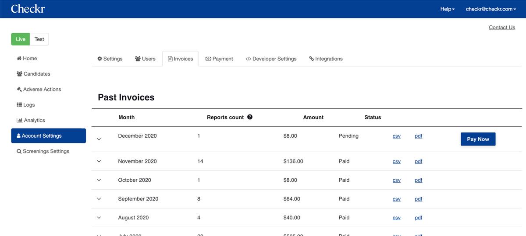Open the checkr@checkr.com account menu
Viewport: 526px width, 236px height.
click(x=491, y=9)
